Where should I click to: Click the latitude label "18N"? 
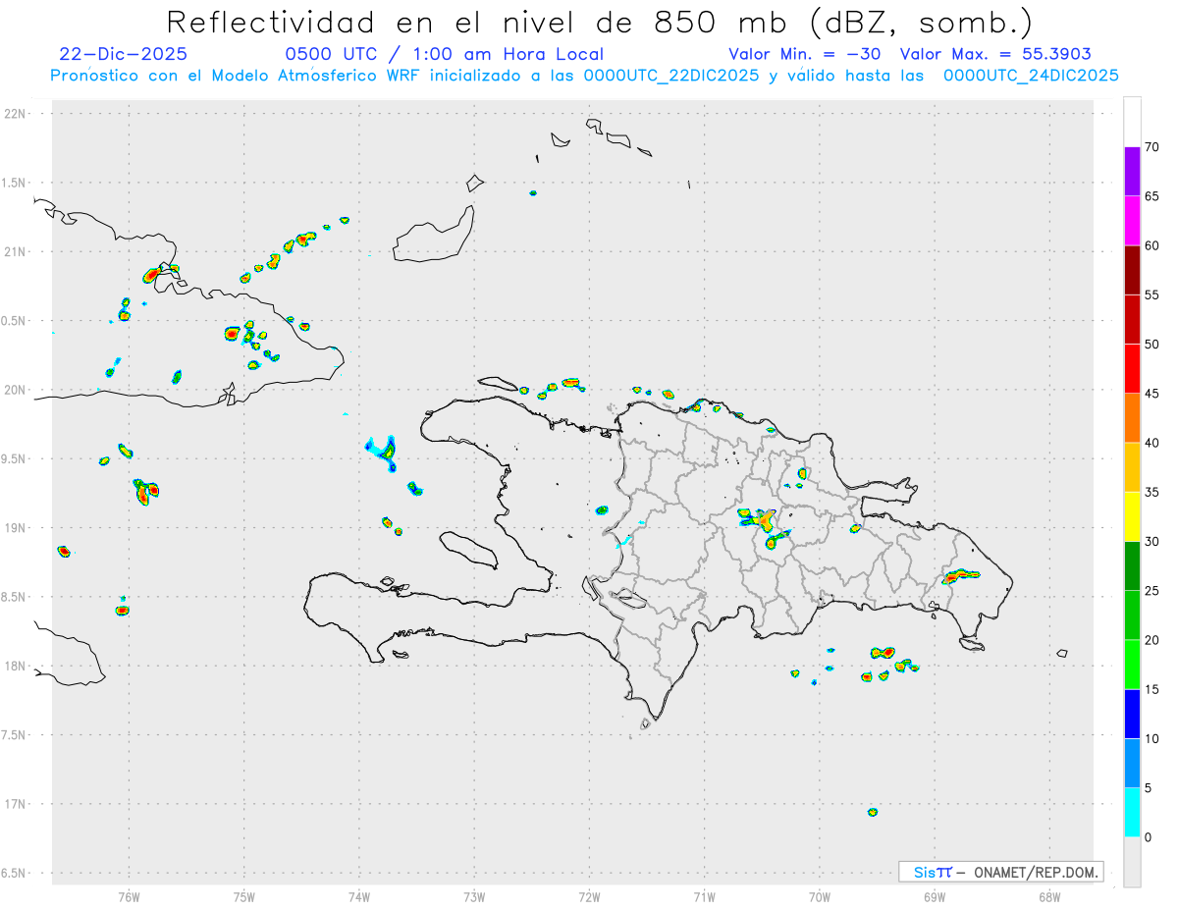[x=17, y=667]
